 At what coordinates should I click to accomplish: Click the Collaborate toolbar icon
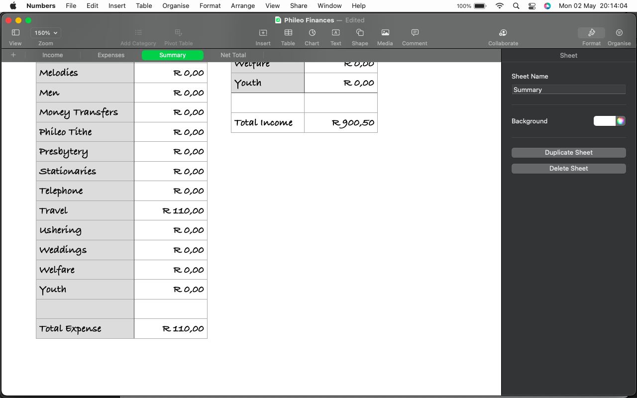click(503, 33)
